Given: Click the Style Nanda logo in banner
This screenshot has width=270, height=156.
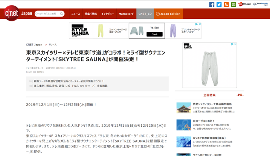Looking at the screenshot, I should 80,31.
